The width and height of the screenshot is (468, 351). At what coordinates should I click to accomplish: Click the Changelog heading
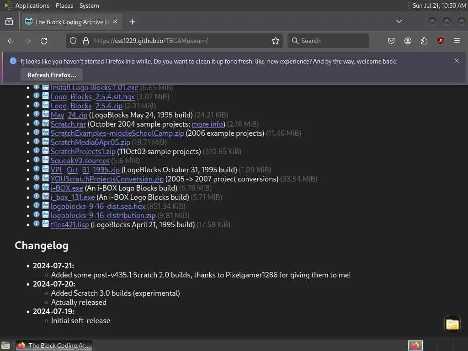click(x=42, y=245)
